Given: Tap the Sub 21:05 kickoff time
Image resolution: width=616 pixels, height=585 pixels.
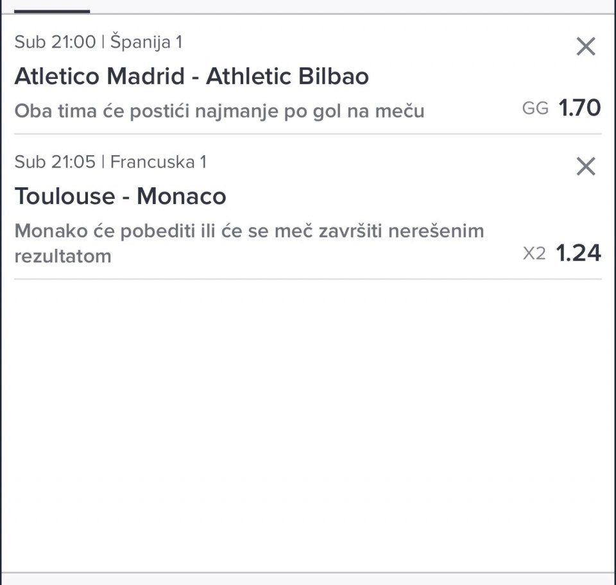Looking at the screenshot, I should pos(55,162).
